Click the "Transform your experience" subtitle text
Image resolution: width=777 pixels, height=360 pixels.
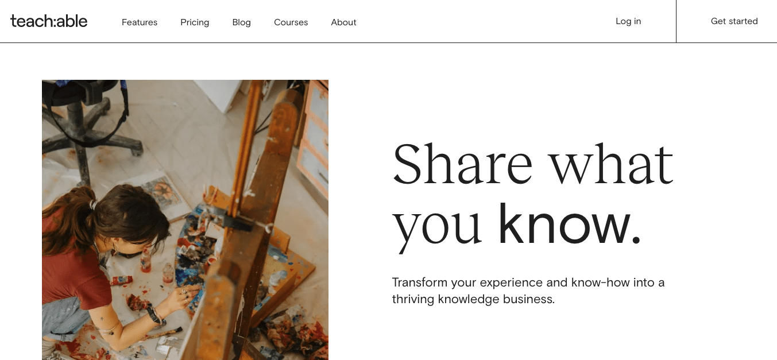point(528,282)
